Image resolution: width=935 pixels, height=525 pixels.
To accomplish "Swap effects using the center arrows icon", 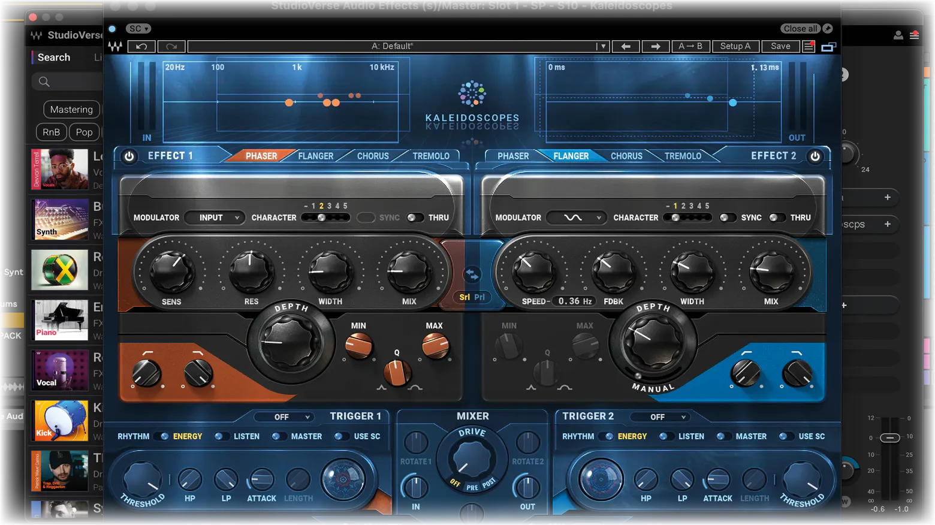I will pos(472,274).
